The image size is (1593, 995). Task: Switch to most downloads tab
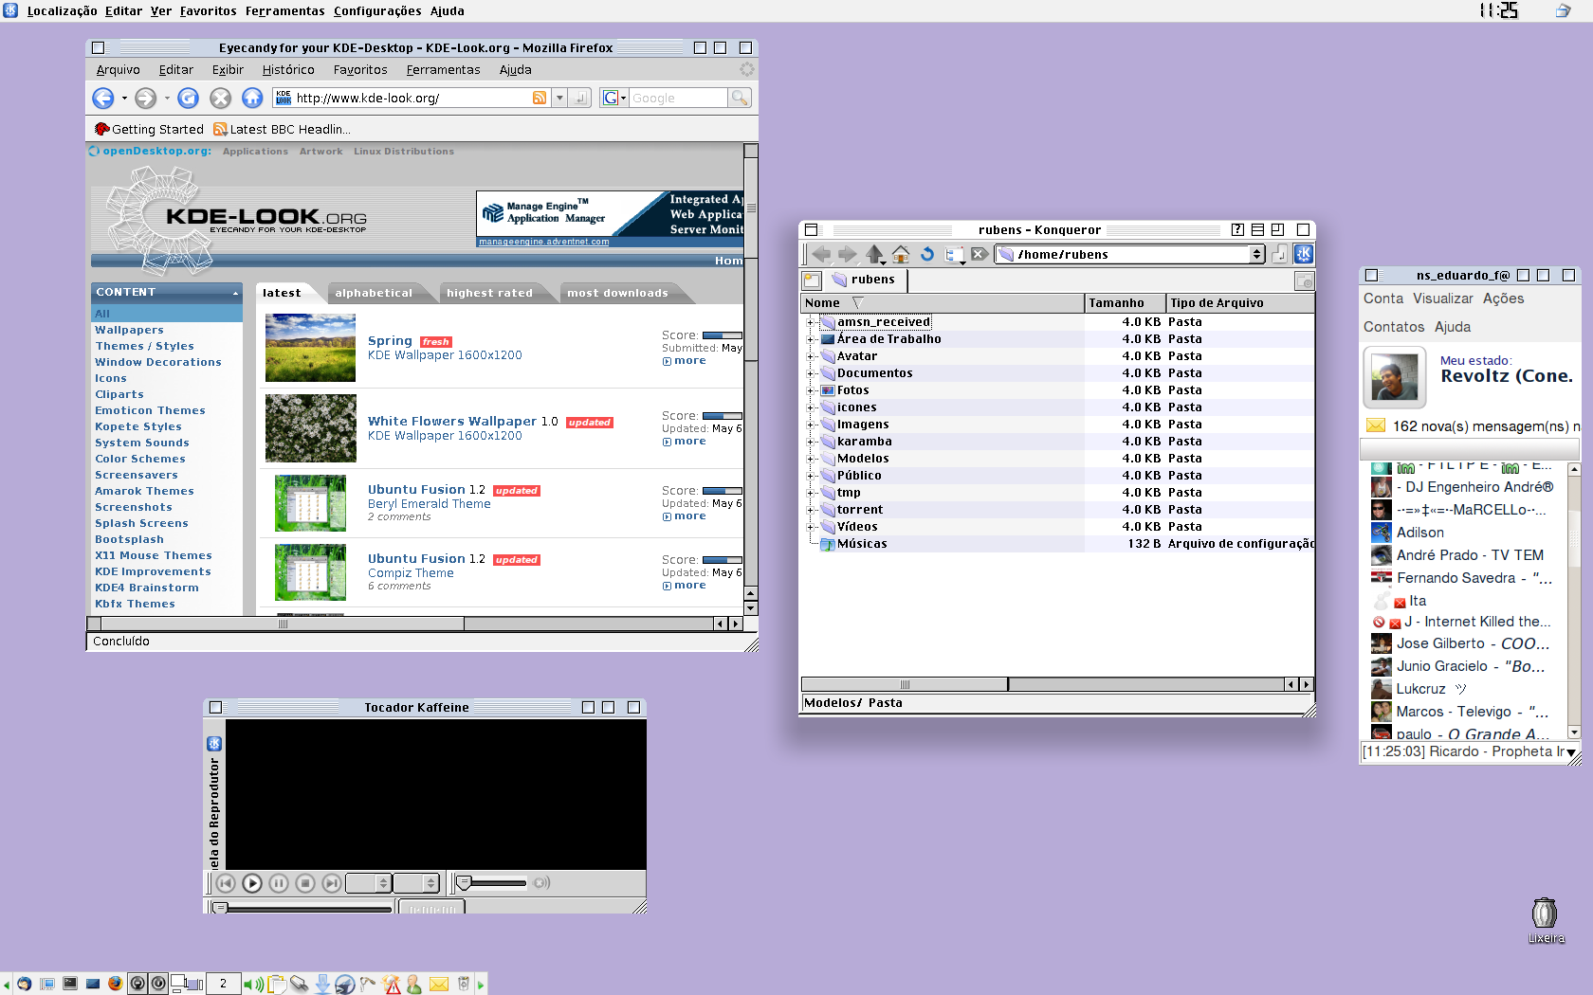tap(617, 293)
